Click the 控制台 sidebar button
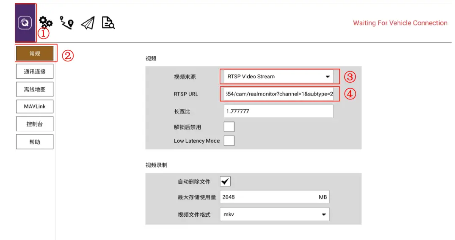455x240 pixels. point(35,124)
